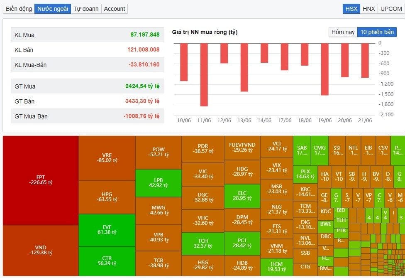Select the HSG treemap cell
Screen dimensions: 405x278
[x=203, y=266]
